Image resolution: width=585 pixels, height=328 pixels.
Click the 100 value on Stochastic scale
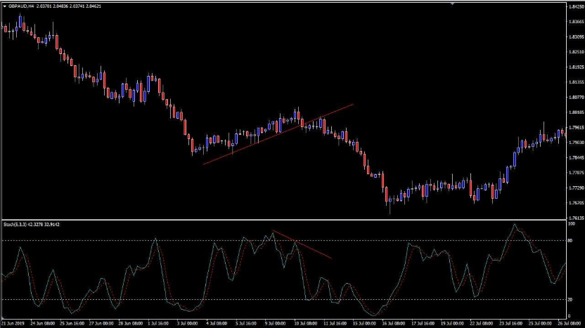click(572, 224)
